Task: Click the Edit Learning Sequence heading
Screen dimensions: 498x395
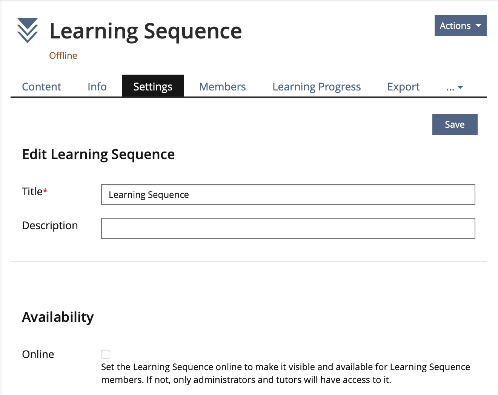Action: 98,155
